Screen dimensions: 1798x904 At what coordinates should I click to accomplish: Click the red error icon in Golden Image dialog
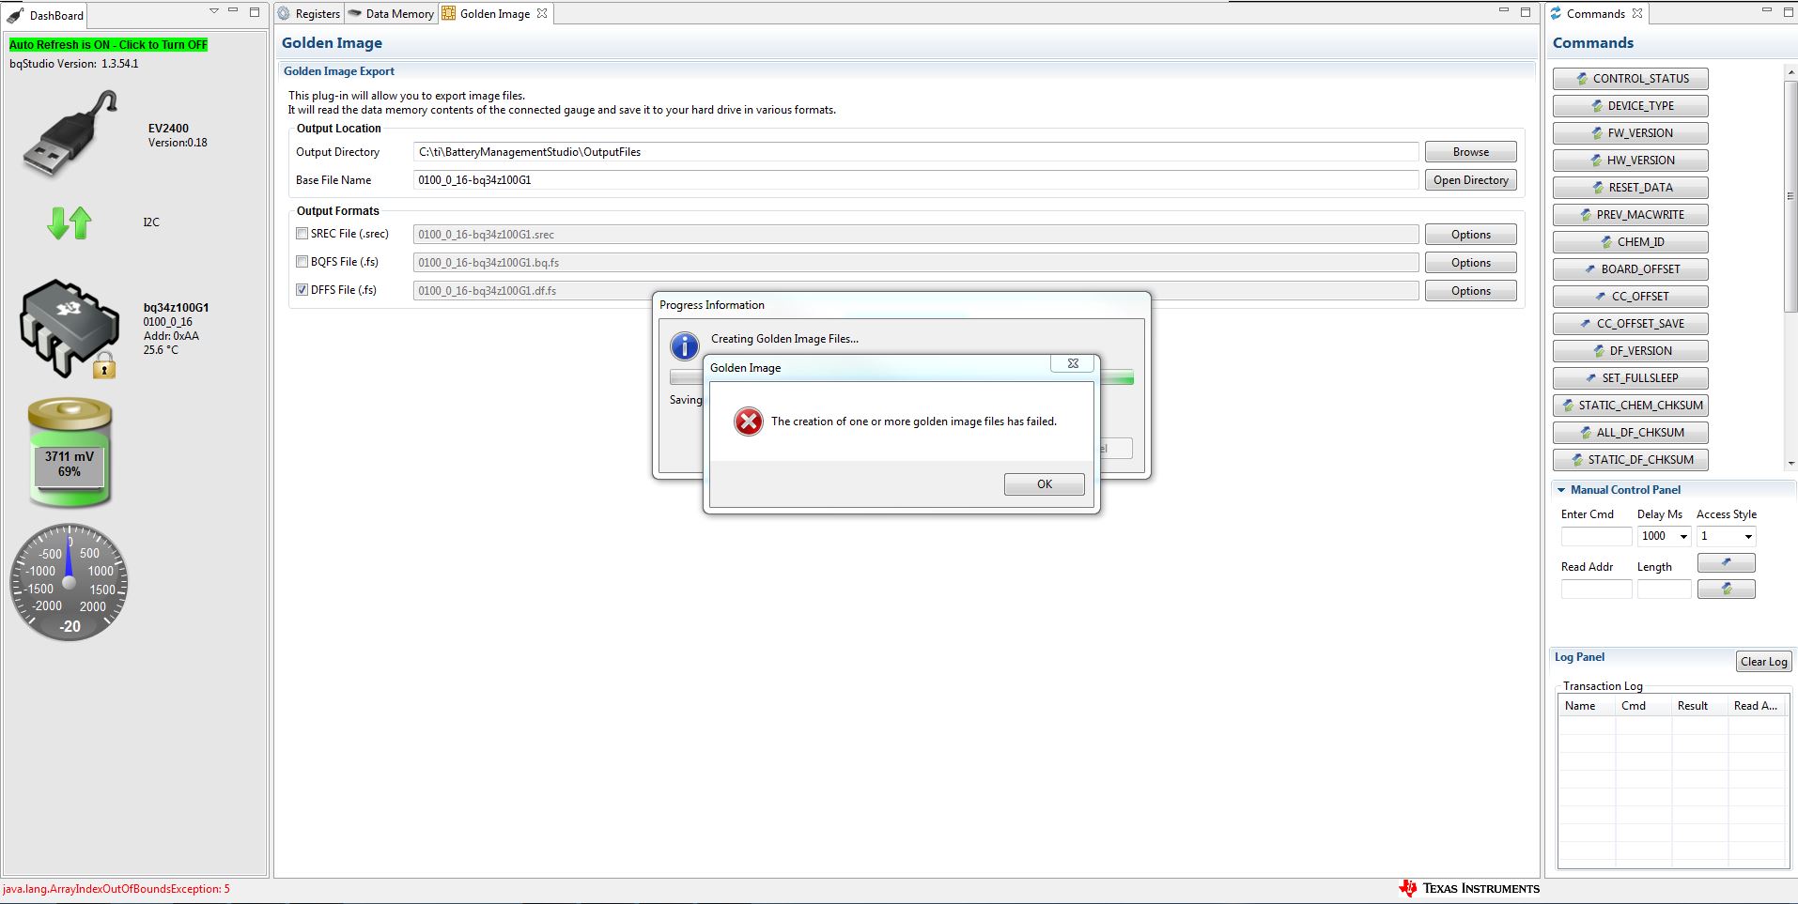(x=749, y=421)
